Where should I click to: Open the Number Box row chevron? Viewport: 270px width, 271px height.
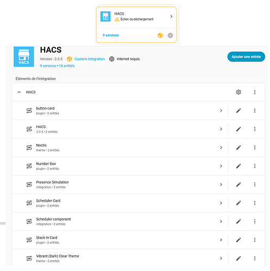coord(221,166)
